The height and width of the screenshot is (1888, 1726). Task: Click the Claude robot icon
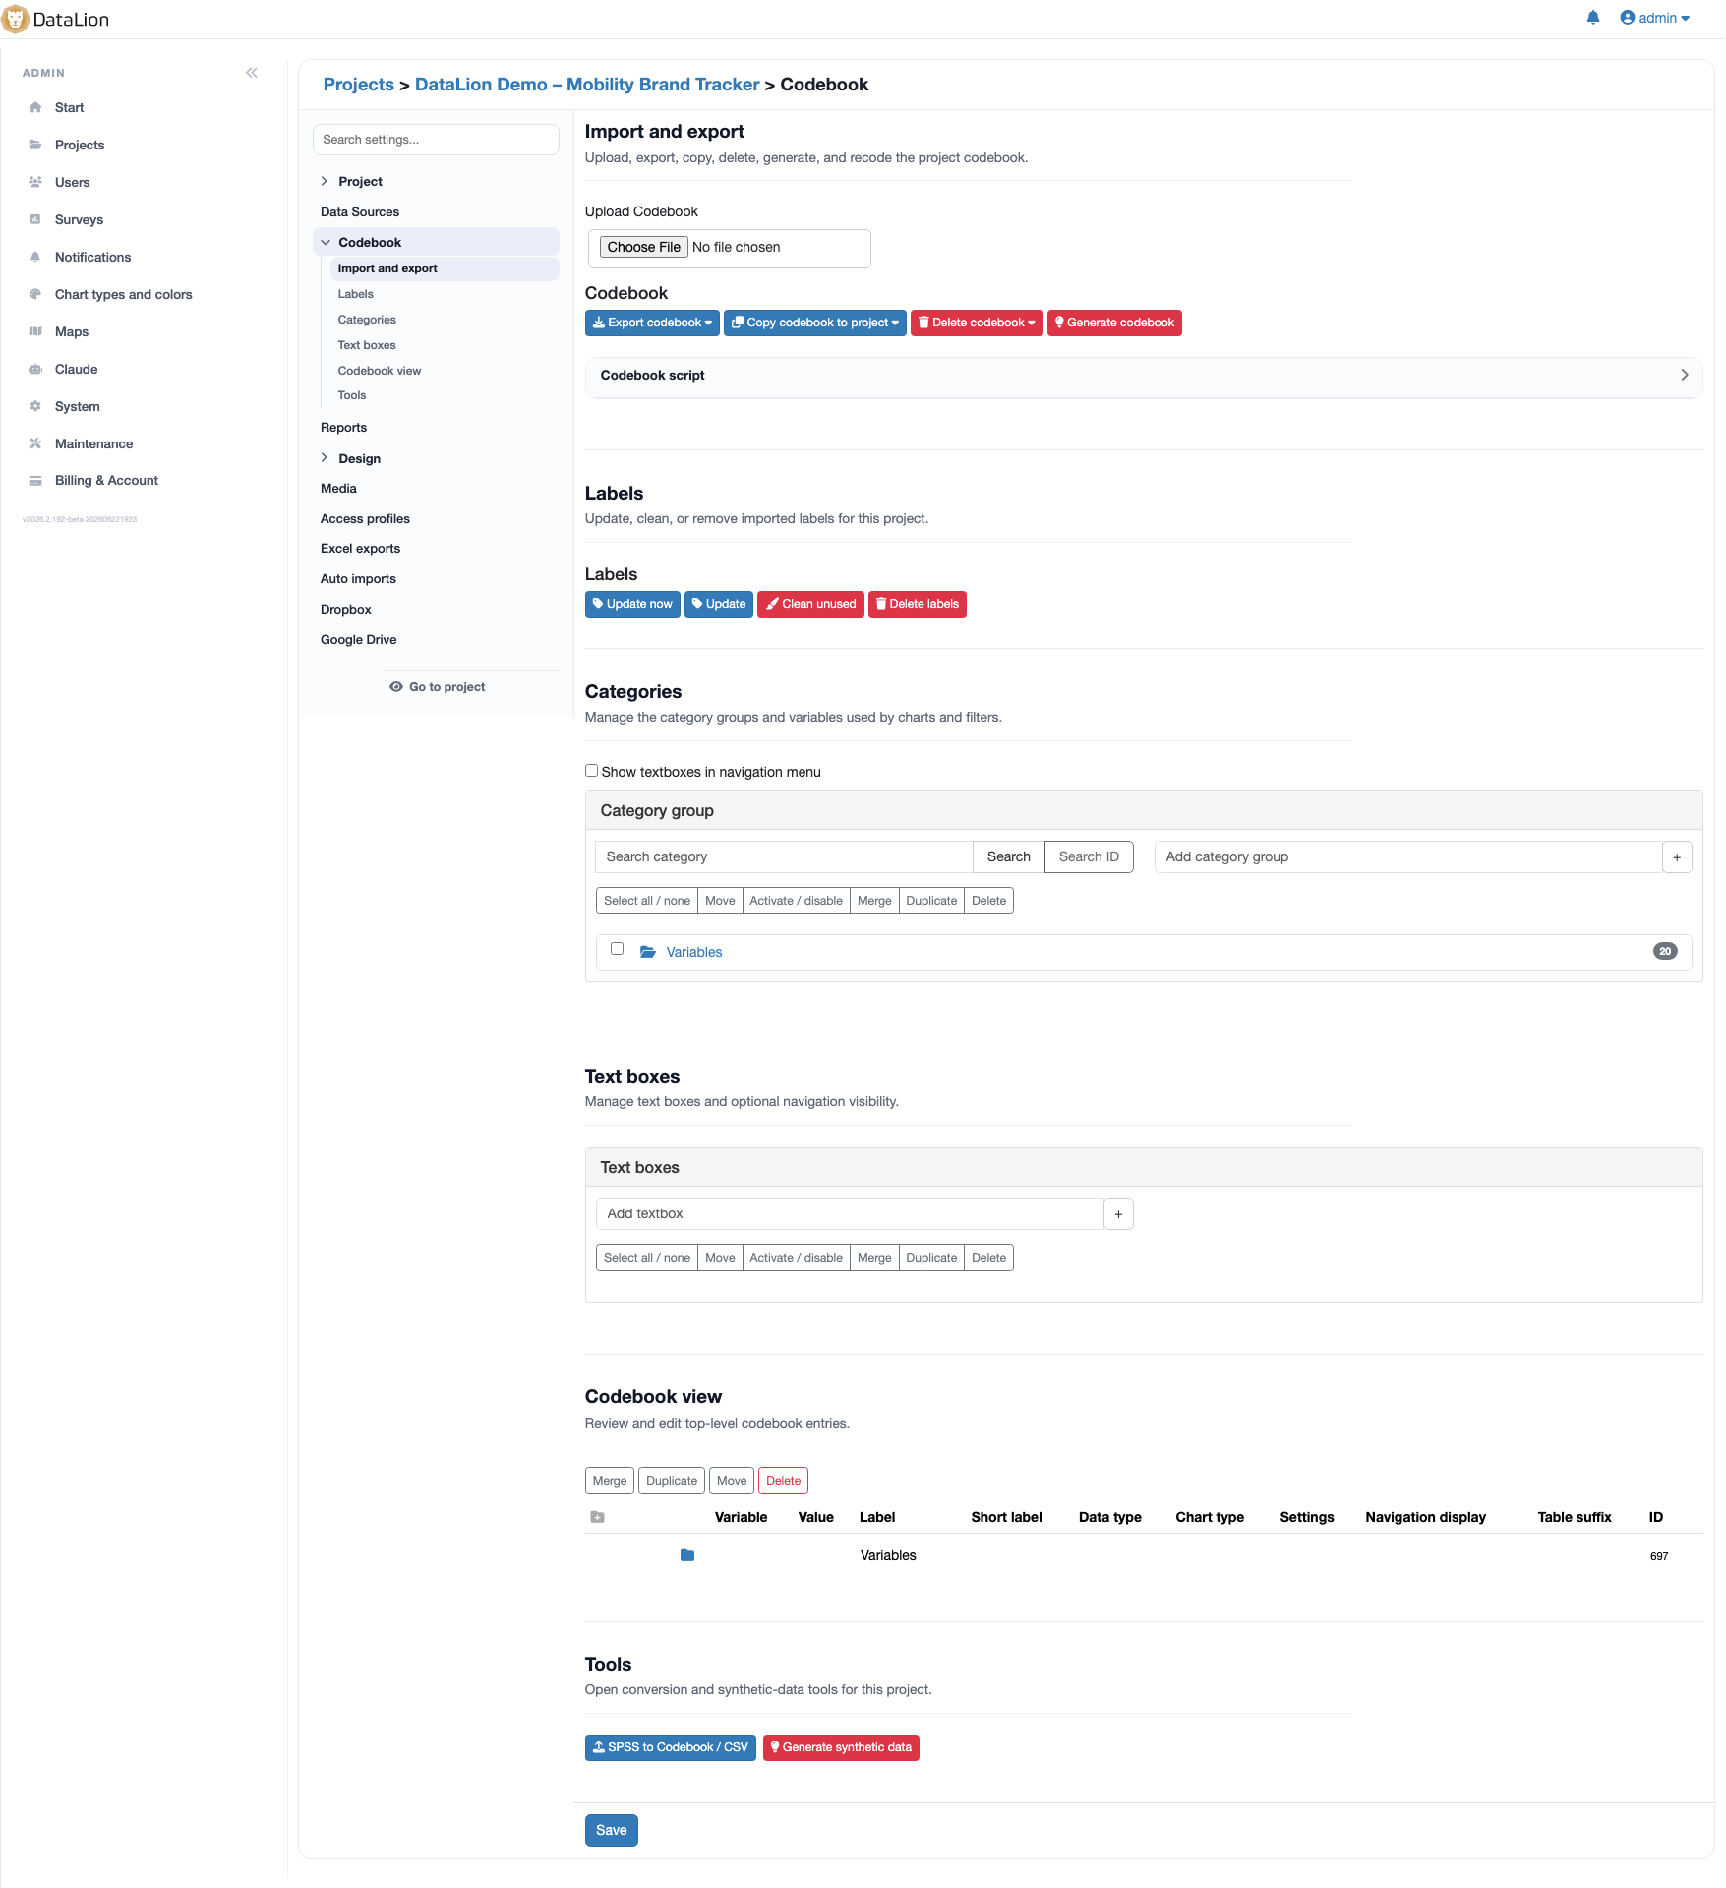pos(35,369)
